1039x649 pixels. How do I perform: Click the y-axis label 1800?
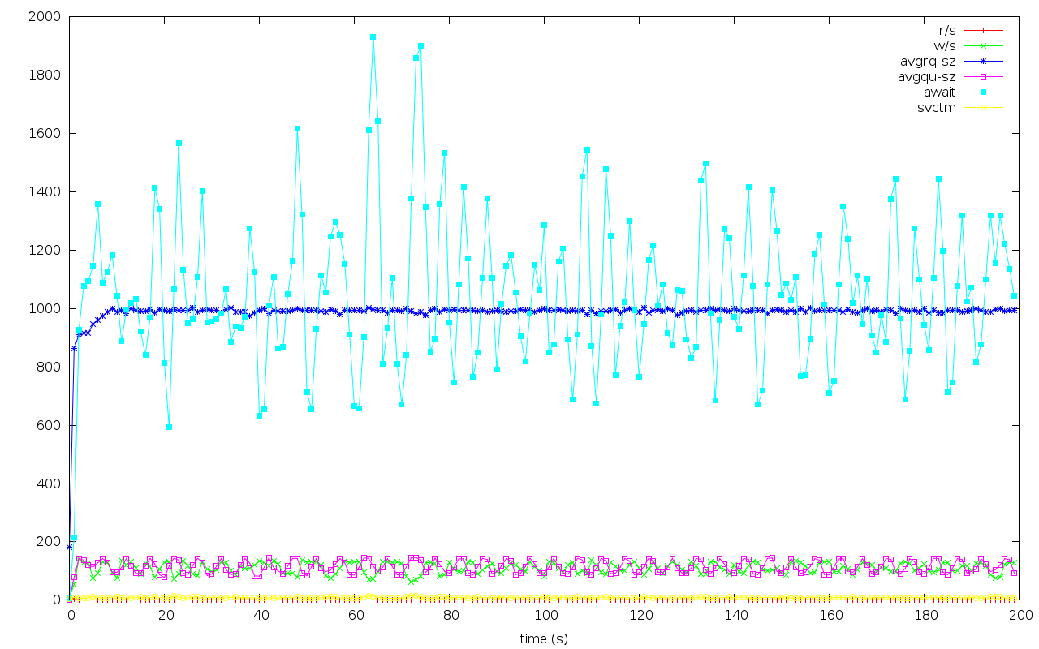44,75
